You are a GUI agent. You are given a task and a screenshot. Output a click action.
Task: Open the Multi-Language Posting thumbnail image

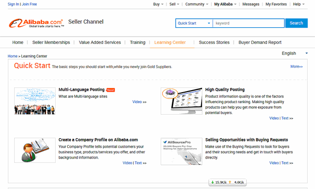point(35,101)
